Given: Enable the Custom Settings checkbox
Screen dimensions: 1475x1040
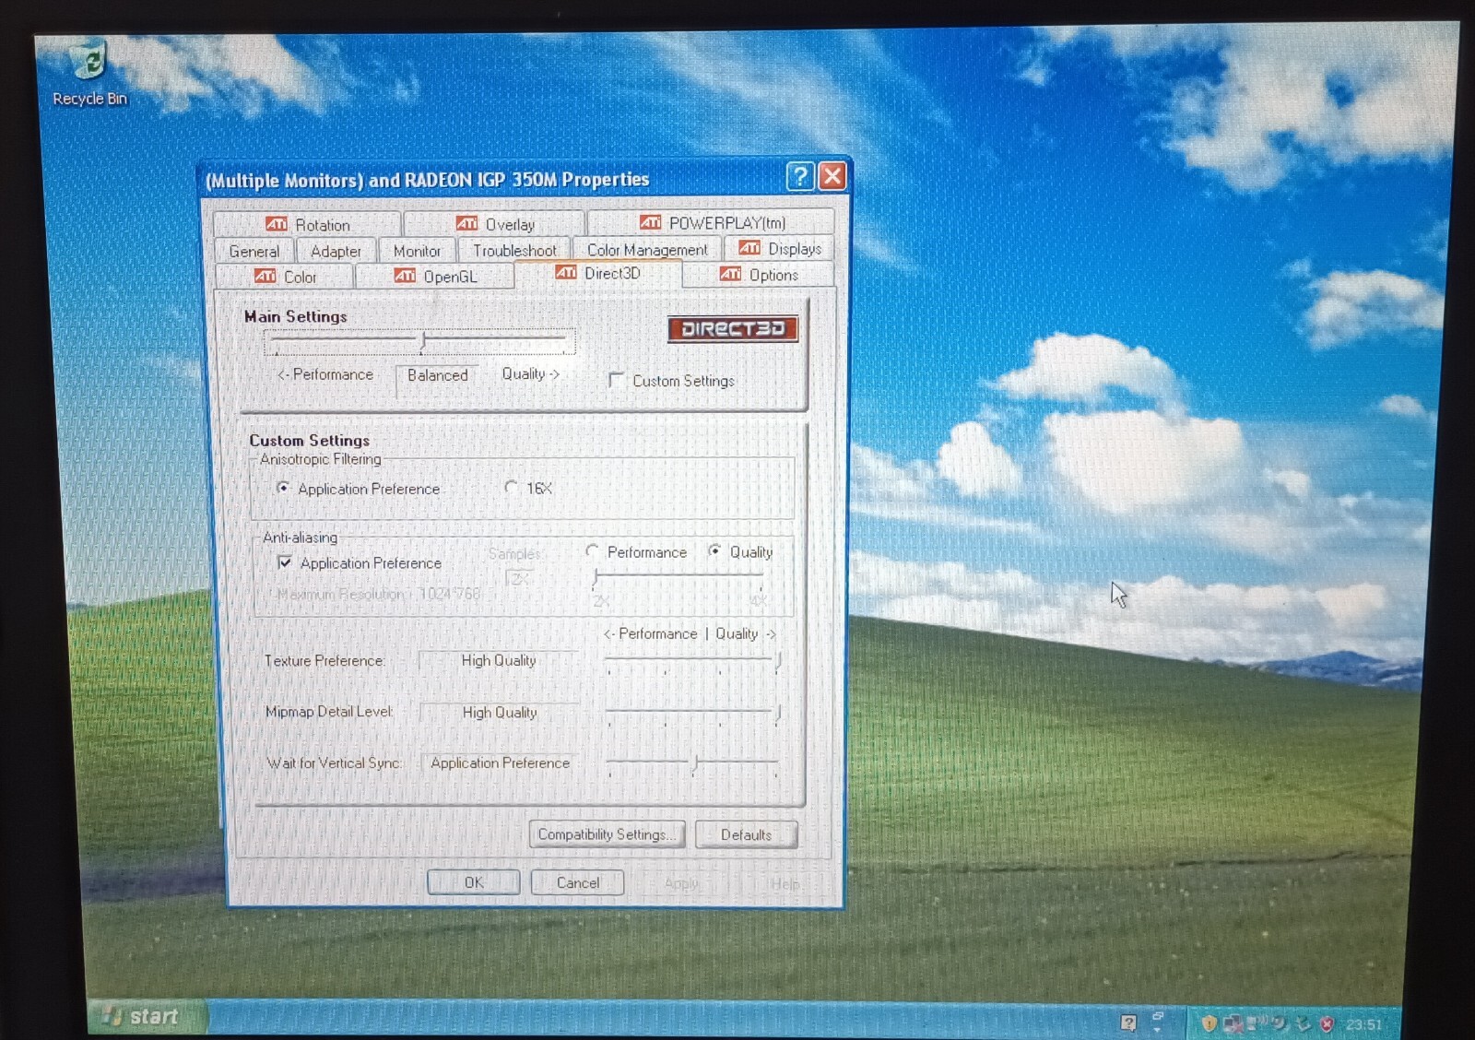Looking at the screenshot, I should 617,380.
